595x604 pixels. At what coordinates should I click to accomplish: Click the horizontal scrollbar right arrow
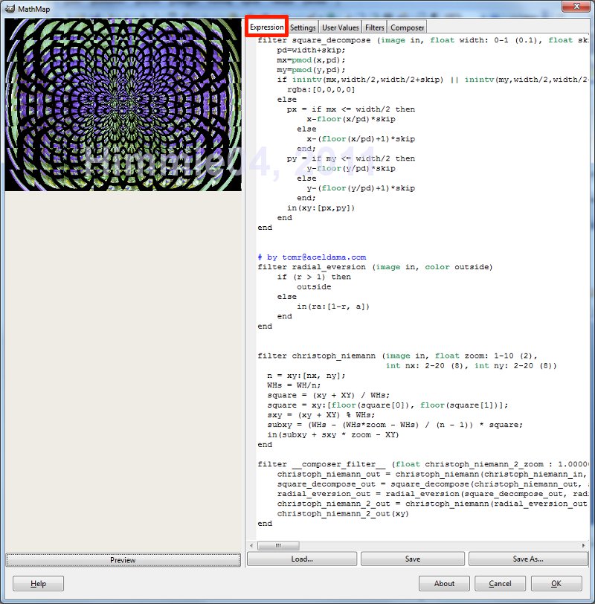tap(583, 545)
